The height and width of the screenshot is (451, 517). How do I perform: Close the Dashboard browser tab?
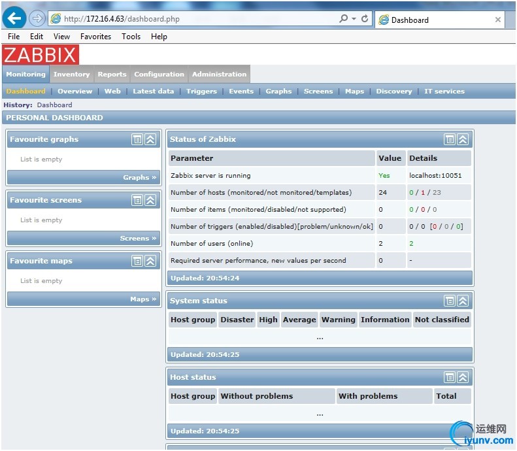coord(498,20)
